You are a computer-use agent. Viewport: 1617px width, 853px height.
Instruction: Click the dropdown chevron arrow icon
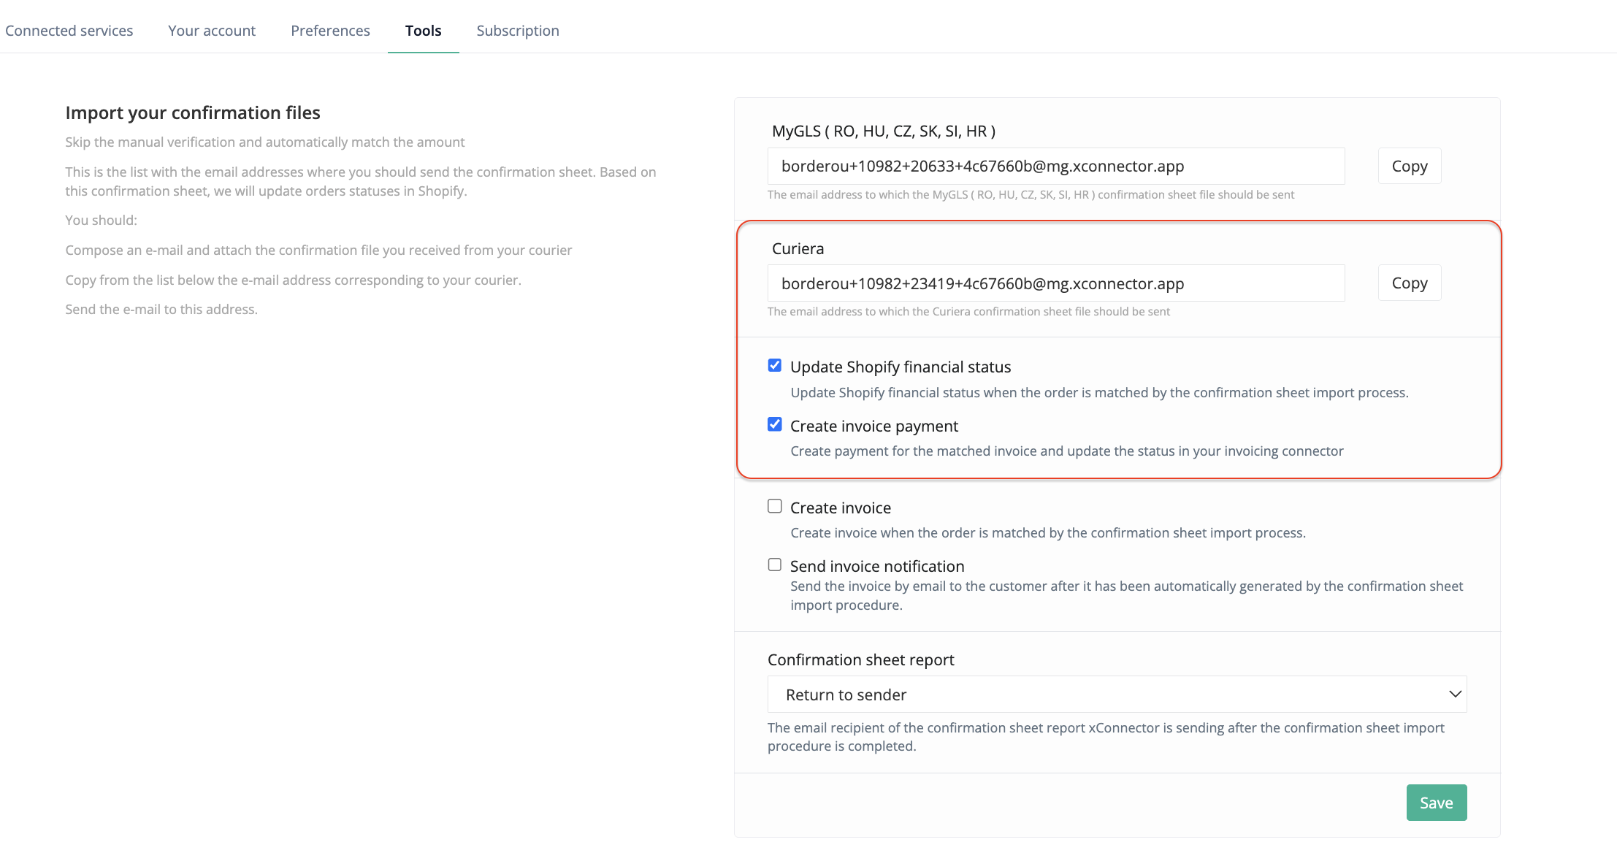(x=1455, y=694)
